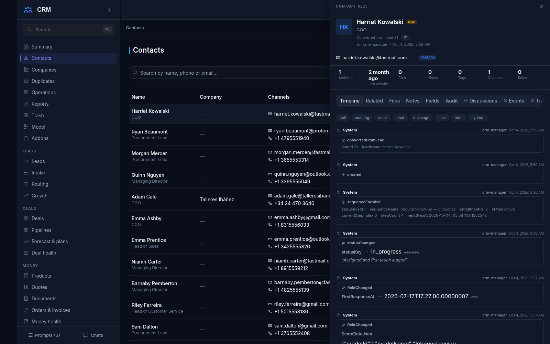Open the Notes tab
This screenshot has height=344, width=550.
coord(412,101)
